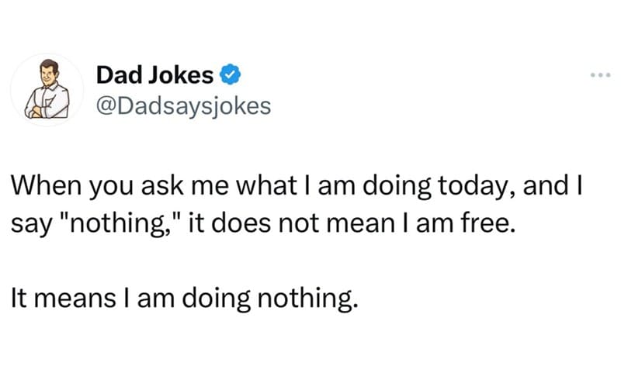The height and width of the screenshot is (373, 621).
Task: Click the word "When" starting the tweet
Action: click(47, 185)
